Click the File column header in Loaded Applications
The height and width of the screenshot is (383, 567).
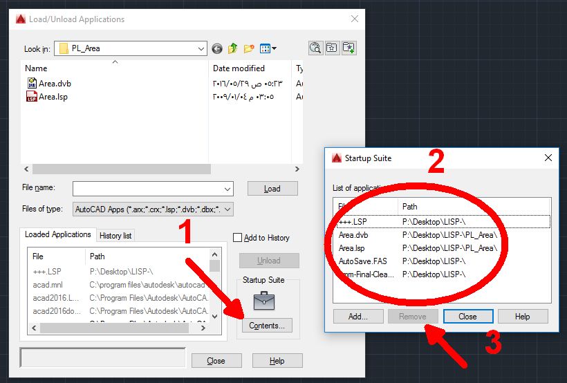click(57, 256)
